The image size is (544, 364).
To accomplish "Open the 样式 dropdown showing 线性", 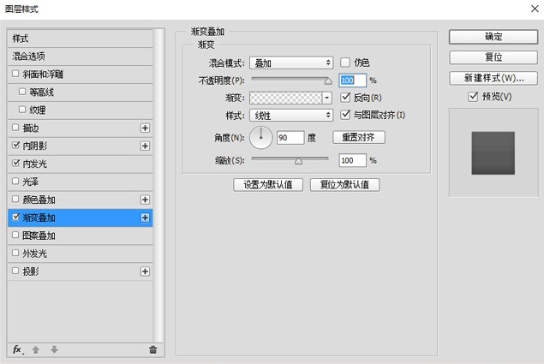I will 291,116.
